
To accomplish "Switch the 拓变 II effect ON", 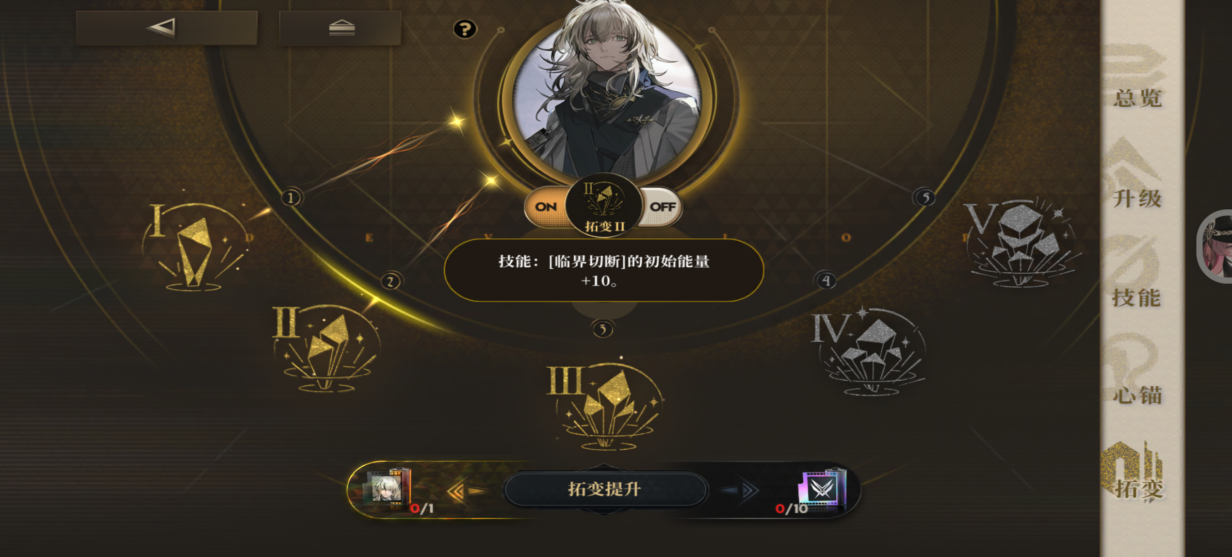I will [x=546, y=207].
